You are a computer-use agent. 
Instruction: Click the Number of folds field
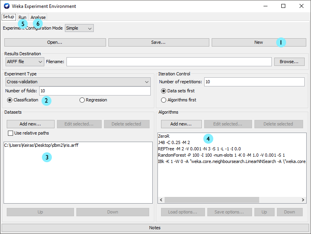tap(94, 91)
